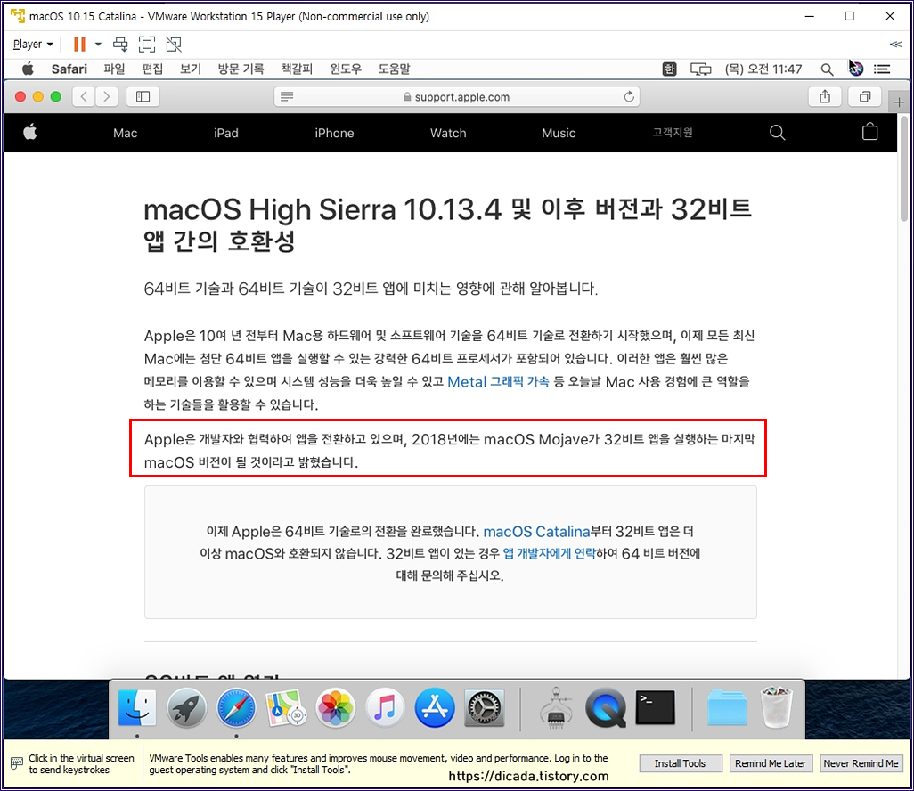
Task: Open Watch in Apple site navigation
Action: (x=448, y=133)
